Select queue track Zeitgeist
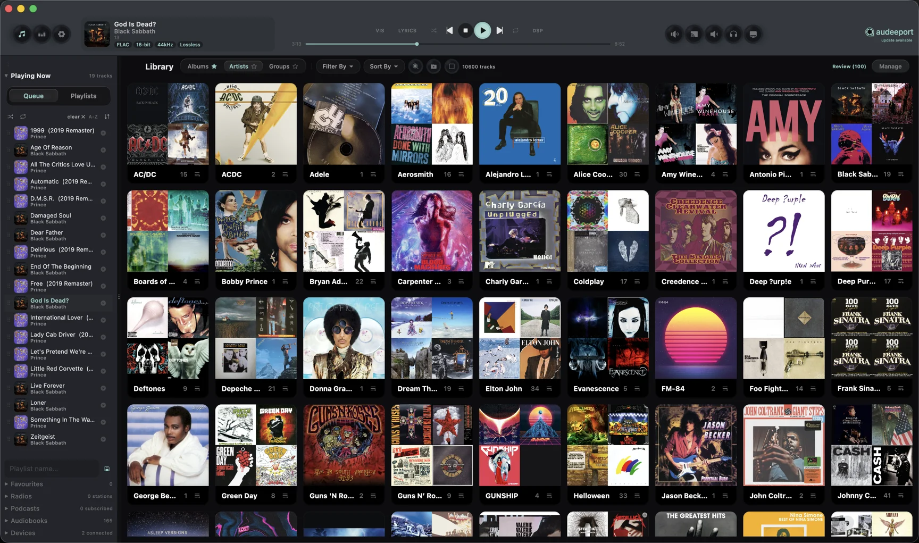The height and width of the screenshot is (543, 919). coord(59,439)
